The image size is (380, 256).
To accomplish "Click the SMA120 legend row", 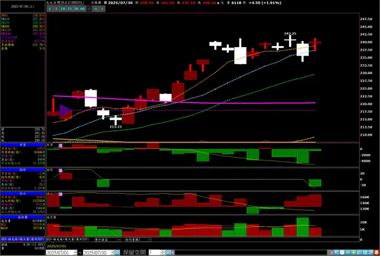I will 23,30.
